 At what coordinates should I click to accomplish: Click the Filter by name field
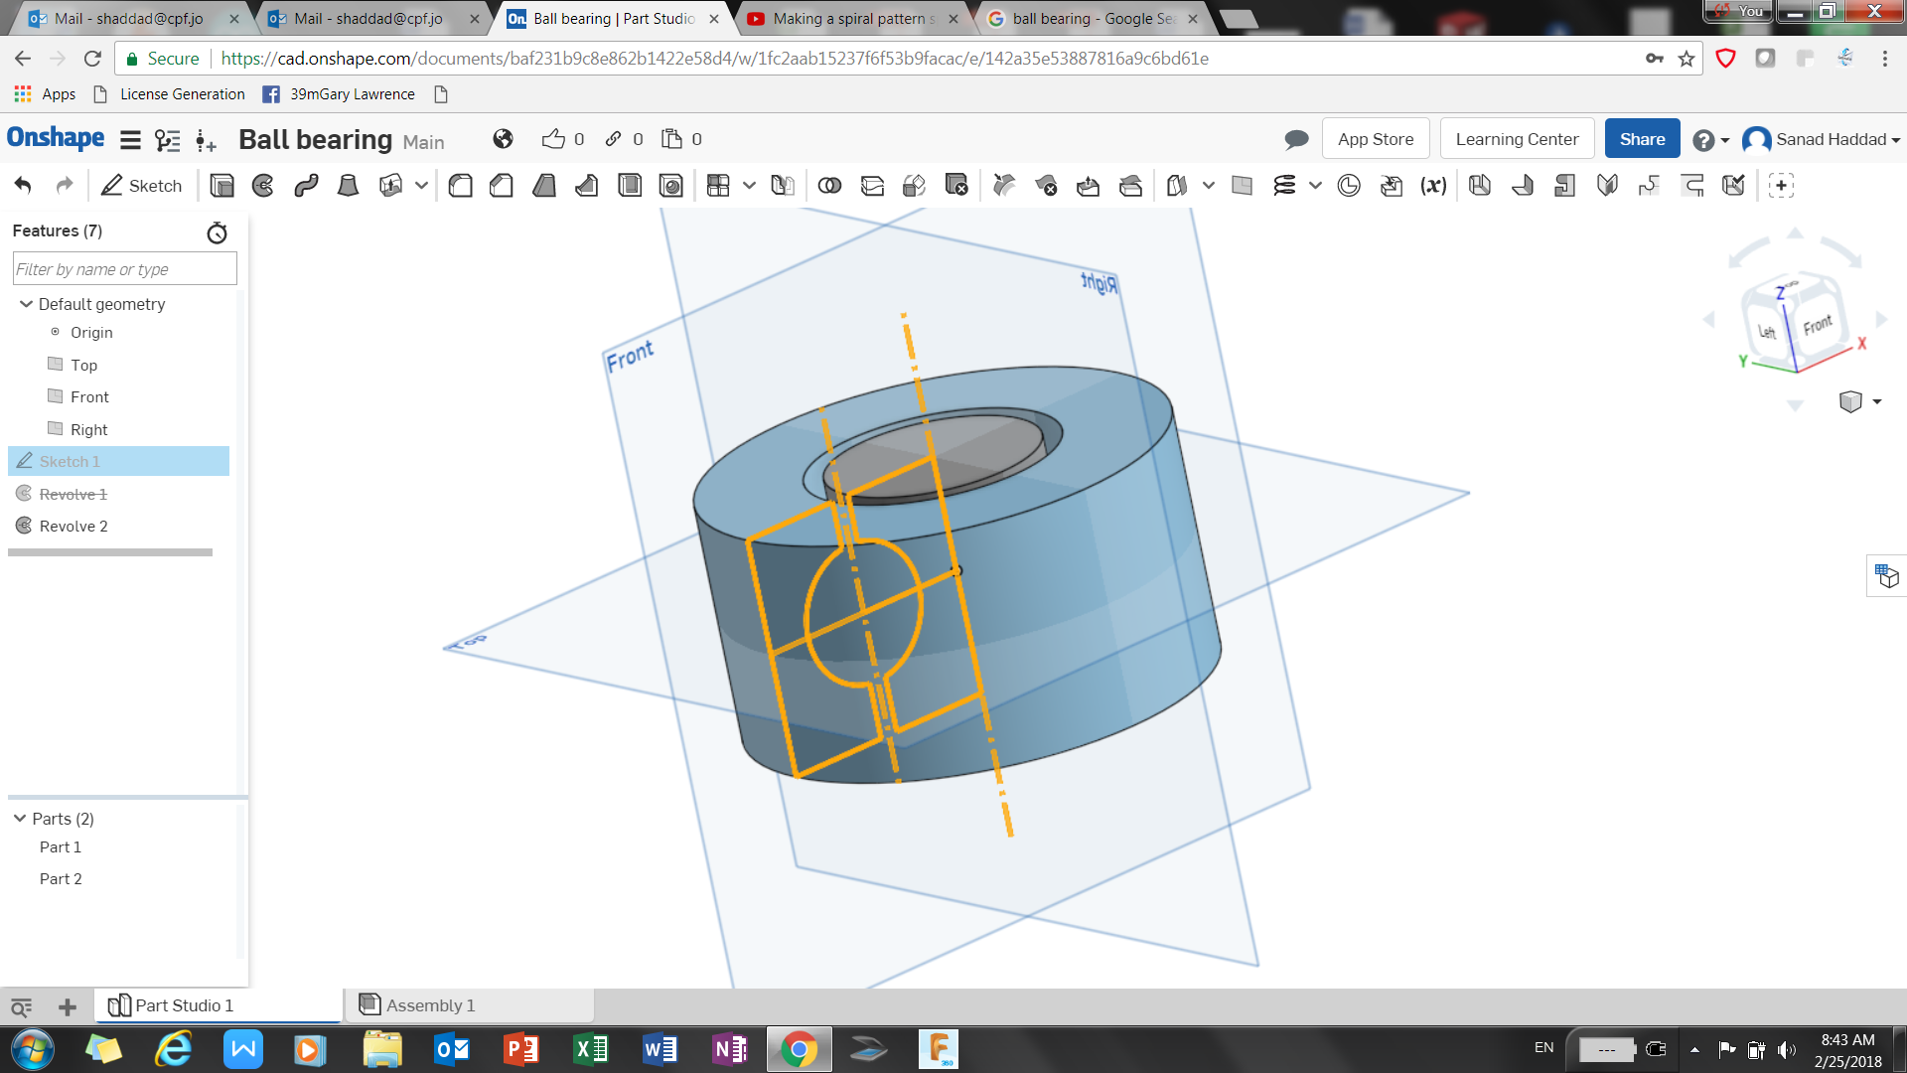pyautogui.click(x=124, y=269)
